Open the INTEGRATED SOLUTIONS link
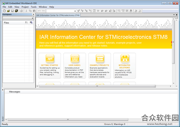Viewport: 180px width, 127px height. (x=124, y=66)
